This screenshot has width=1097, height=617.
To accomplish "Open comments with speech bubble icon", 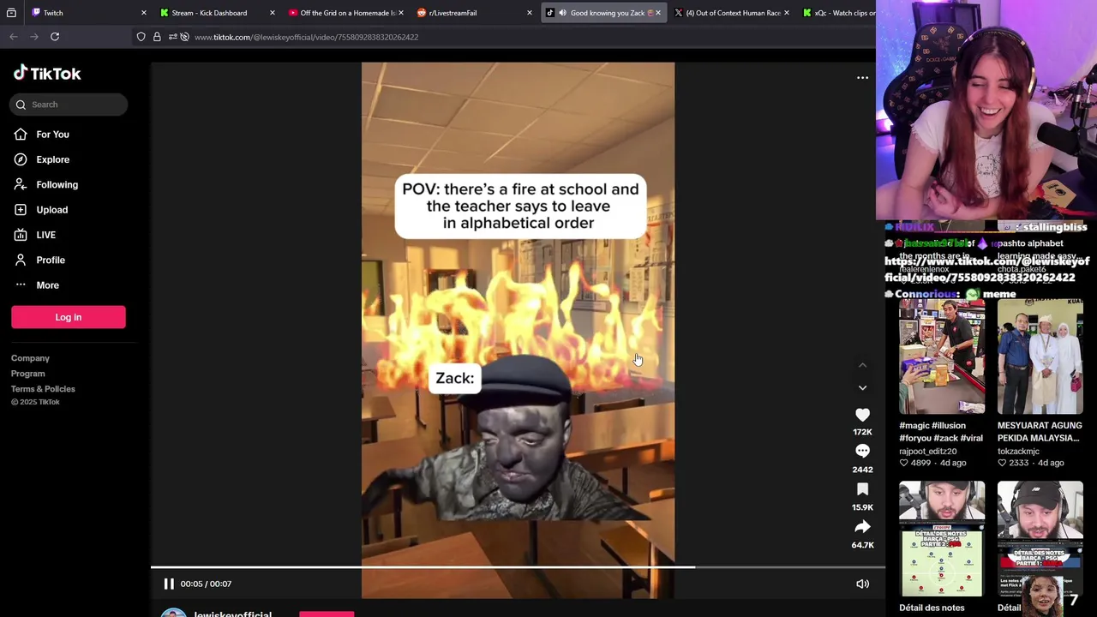I will tap(862, 452).
